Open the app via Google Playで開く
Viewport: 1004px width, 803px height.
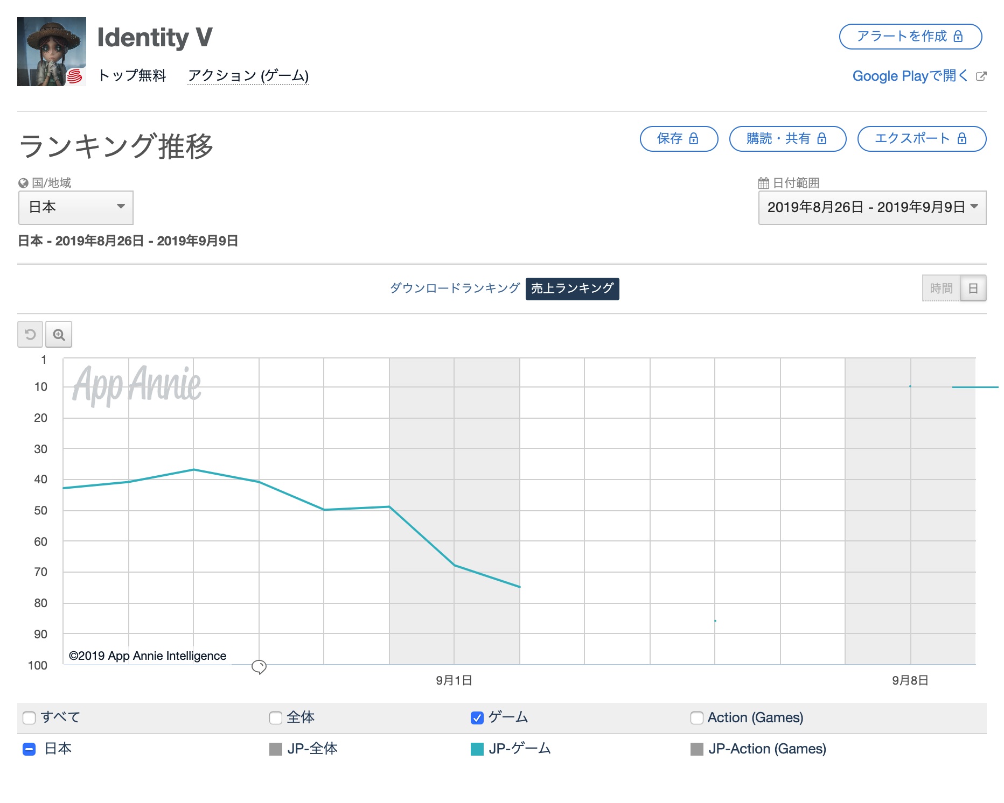click(x=910, y=76)
